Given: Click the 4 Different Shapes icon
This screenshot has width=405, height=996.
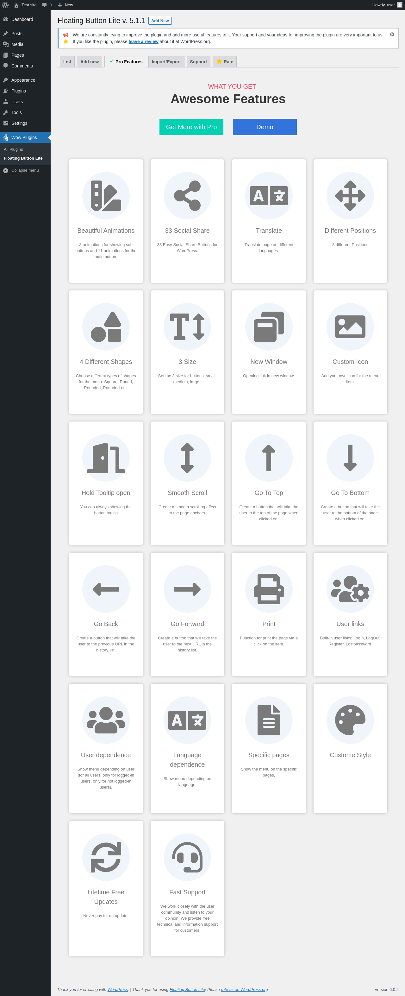Looking at the screenshot, I should coord(106,327).
